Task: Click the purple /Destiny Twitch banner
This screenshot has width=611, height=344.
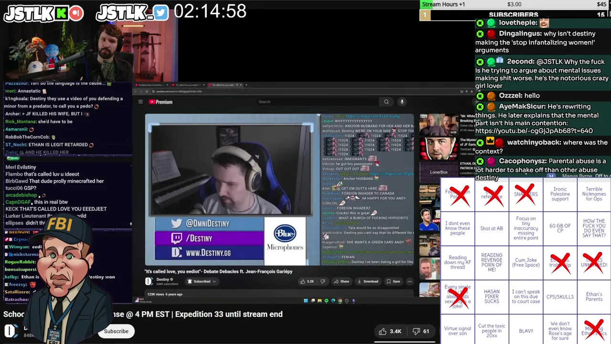Action: 209,238
